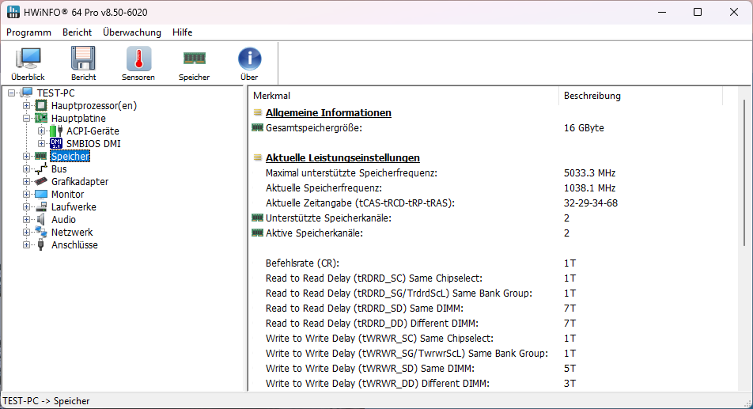Open the Über info toolbar icon
Screen dimensions: 753x409
[x=249, y=59]
